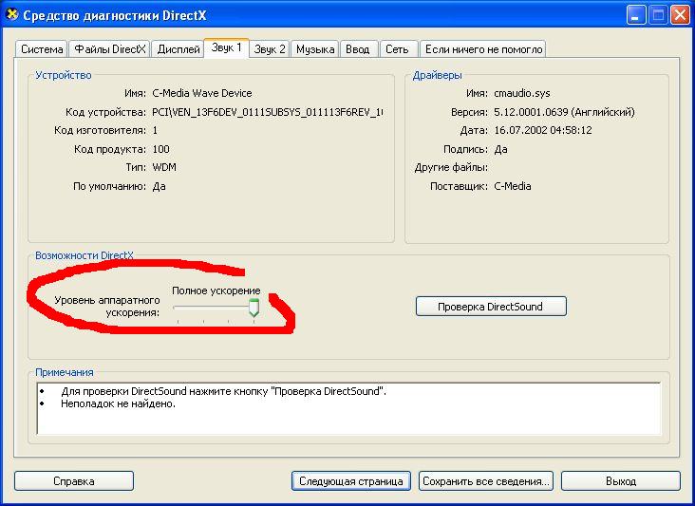Open the Звук 2 tab

click(270, 49)
